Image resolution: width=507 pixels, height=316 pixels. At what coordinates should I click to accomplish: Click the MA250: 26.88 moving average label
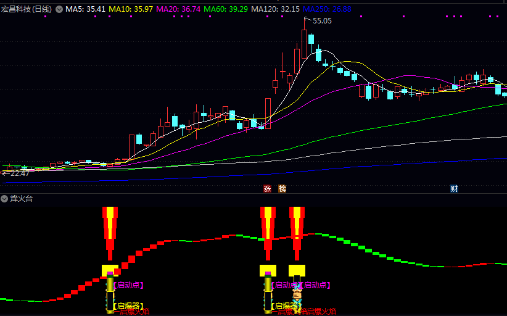pyautogui.click(x=327, y=9)
